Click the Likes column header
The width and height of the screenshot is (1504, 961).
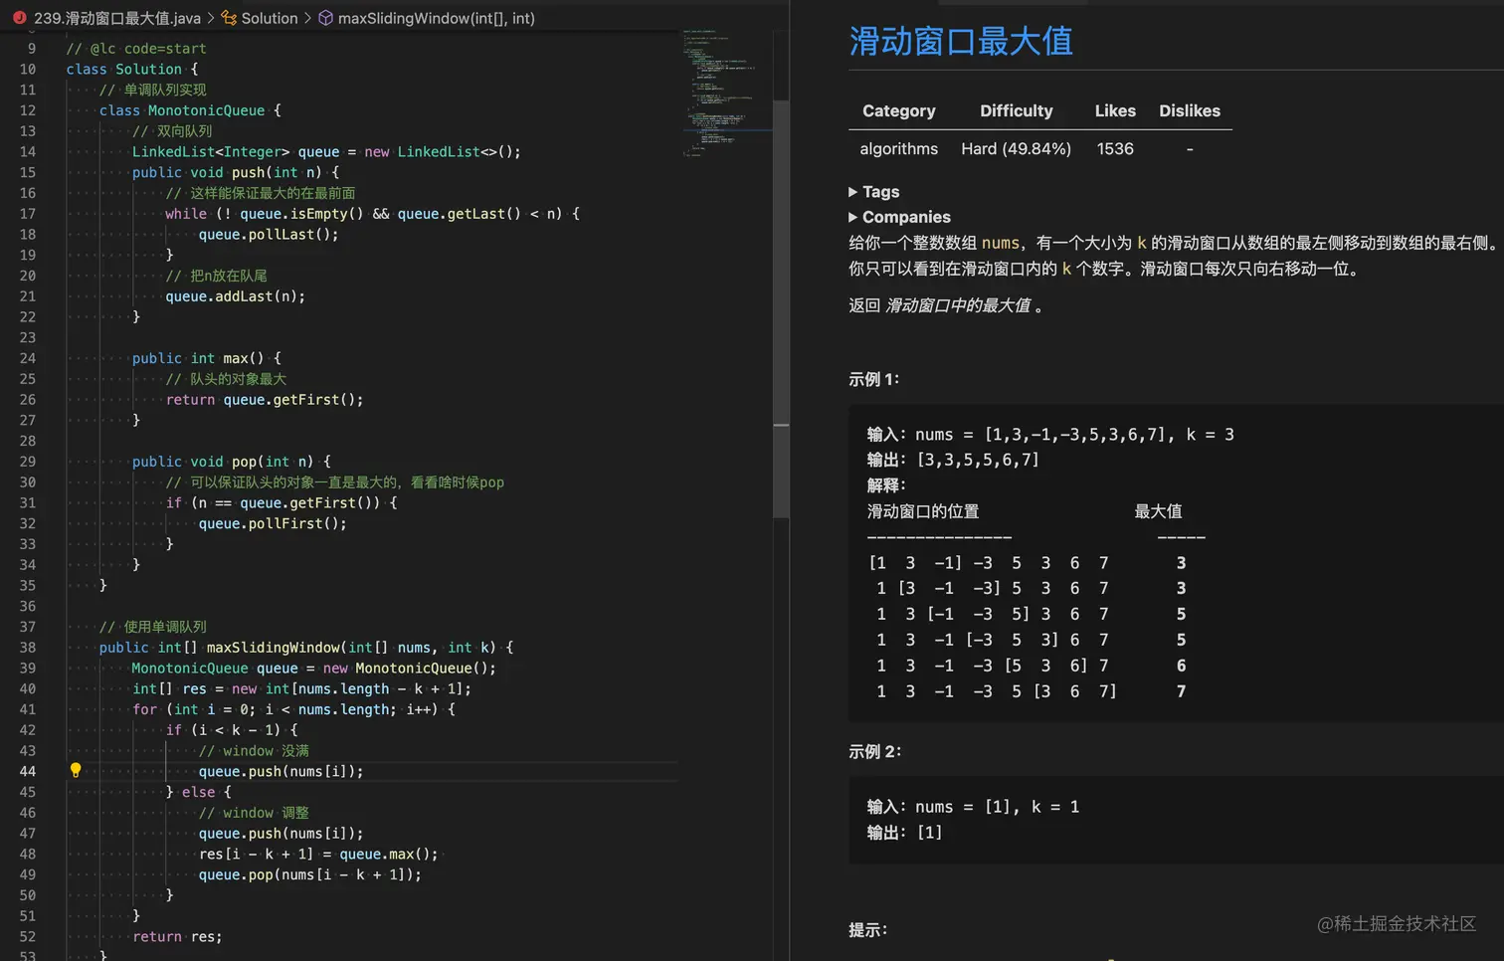[1115, 111]
